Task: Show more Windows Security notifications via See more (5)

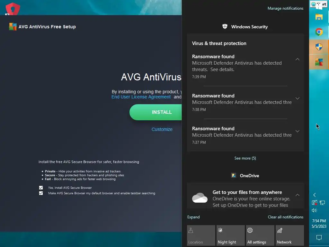Action: [245, 158]
